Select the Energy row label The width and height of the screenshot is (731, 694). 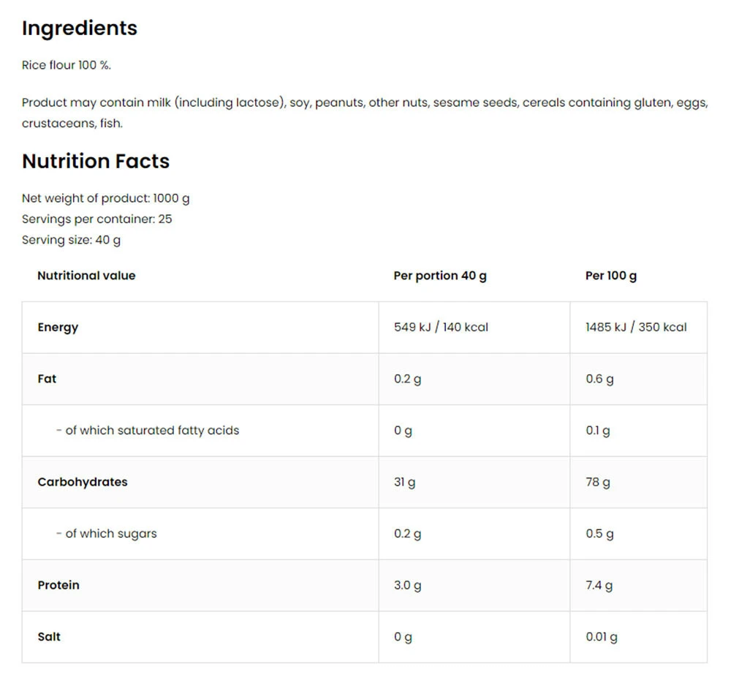[x=58, y=328]
